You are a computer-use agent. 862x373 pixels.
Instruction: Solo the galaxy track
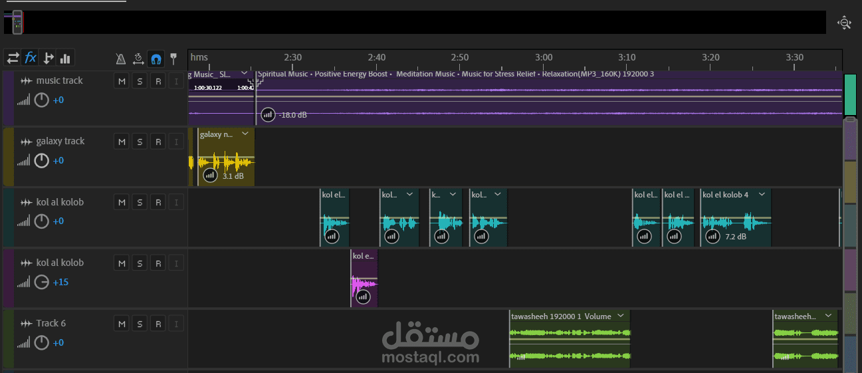pos(140,142)
